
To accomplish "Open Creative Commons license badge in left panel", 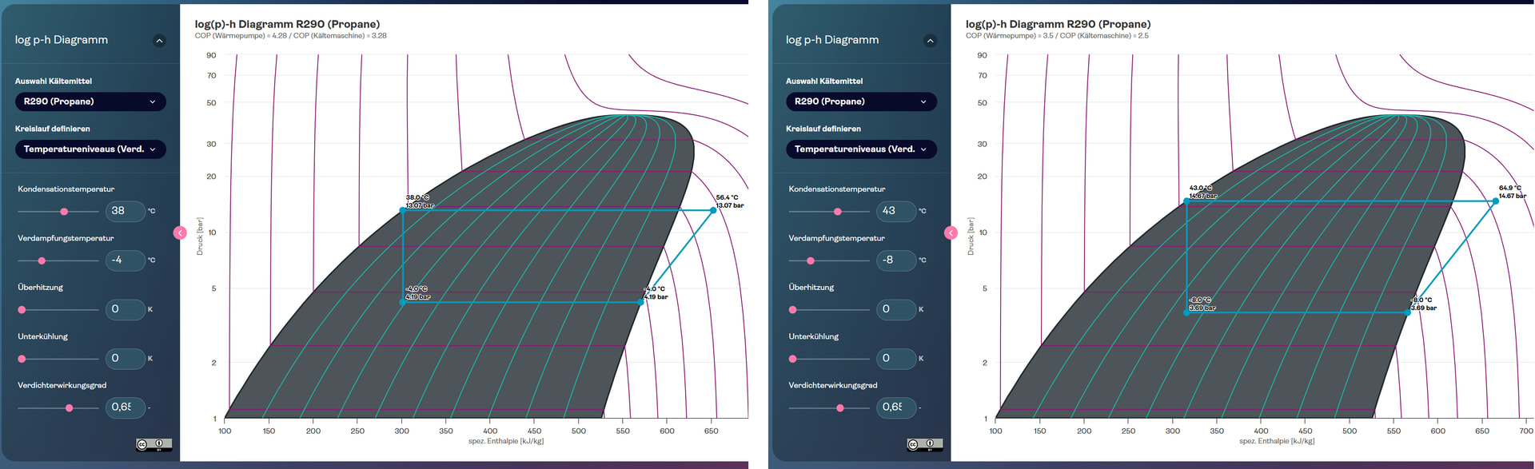I will click(153, 445).
